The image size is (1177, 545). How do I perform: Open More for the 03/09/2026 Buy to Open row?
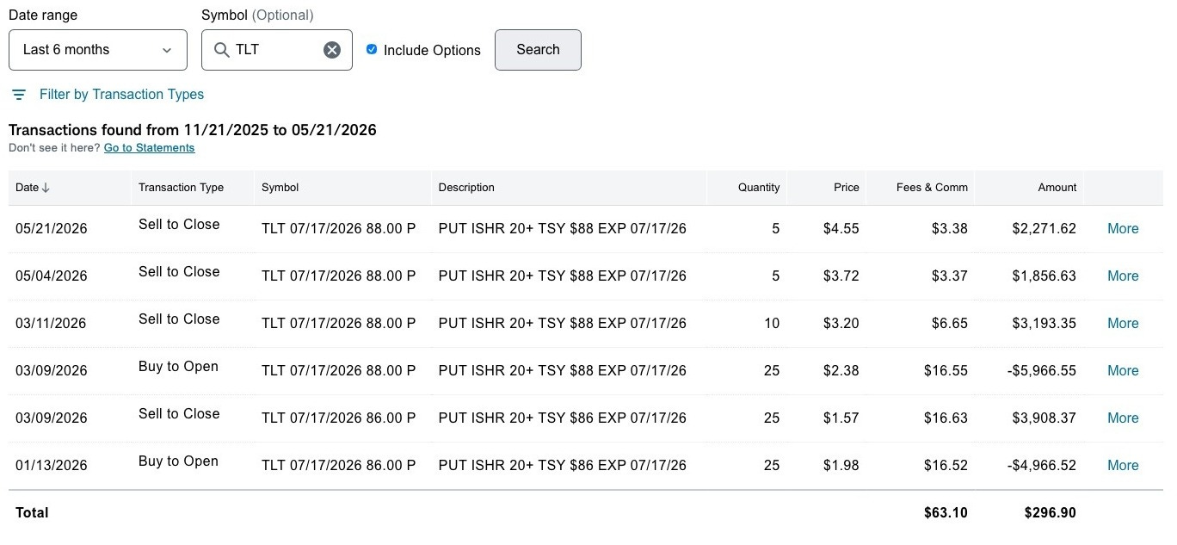[x=1123, y=371]
